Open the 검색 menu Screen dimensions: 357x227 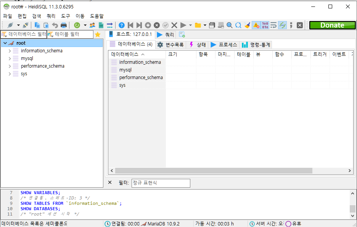coord(37,16)
